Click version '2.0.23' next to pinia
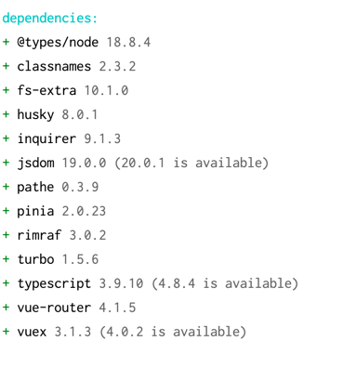The width and height of the screenshot is (343, 367). tap(84, 211)
